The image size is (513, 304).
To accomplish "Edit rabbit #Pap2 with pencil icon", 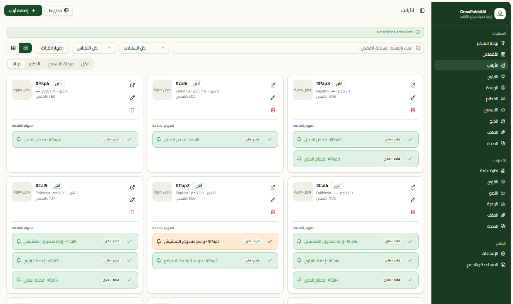I will click(x=273, y=200).
